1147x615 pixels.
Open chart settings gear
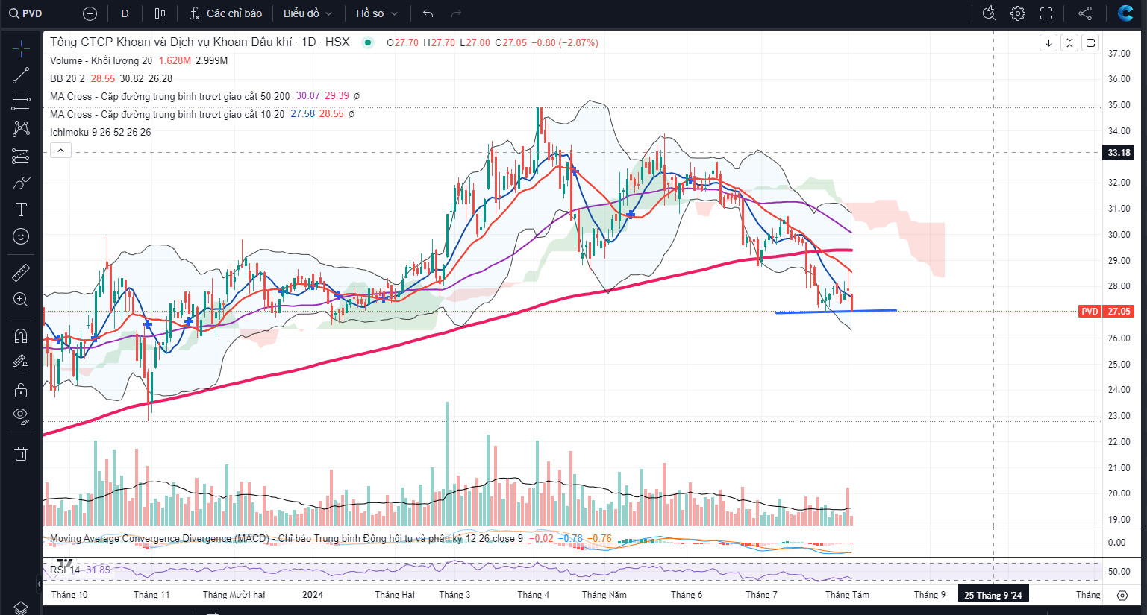(x=1018, y=13)
